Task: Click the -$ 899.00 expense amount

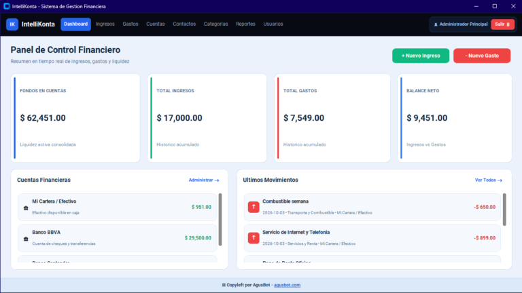Action: (485, 238)
